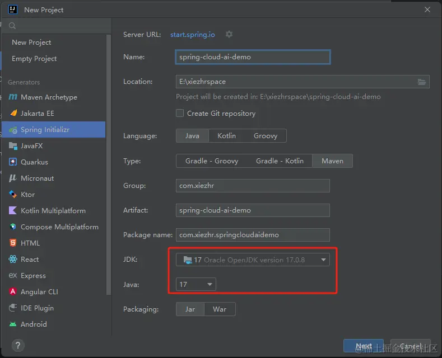442x358 pixels.
Task: Click the Micronaut icon
Action: [13, 178]
